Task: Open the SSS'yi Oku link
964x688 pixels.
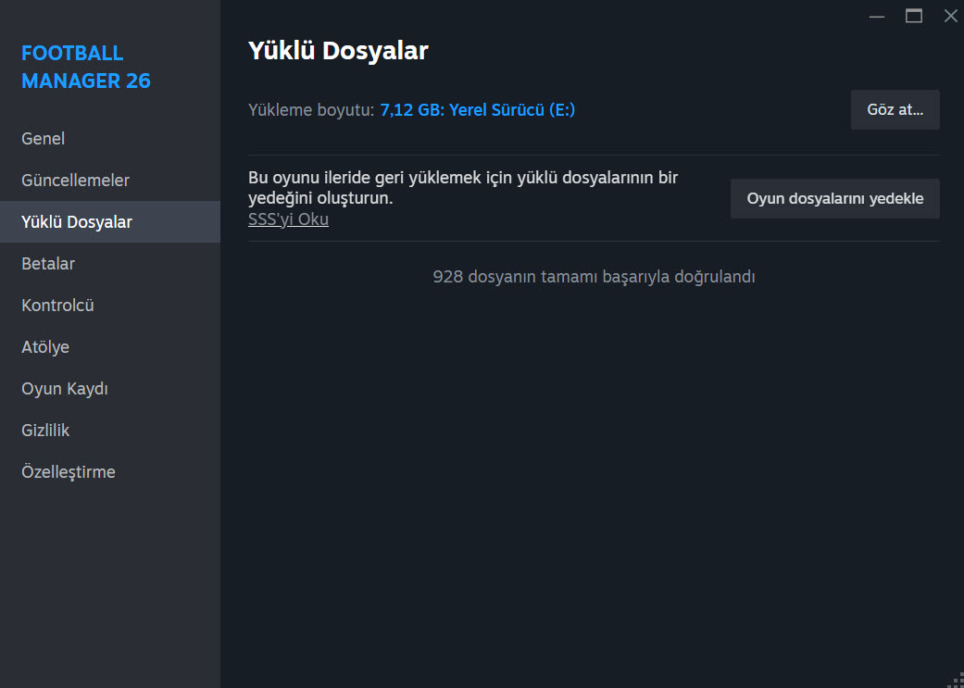Action: 288,219
